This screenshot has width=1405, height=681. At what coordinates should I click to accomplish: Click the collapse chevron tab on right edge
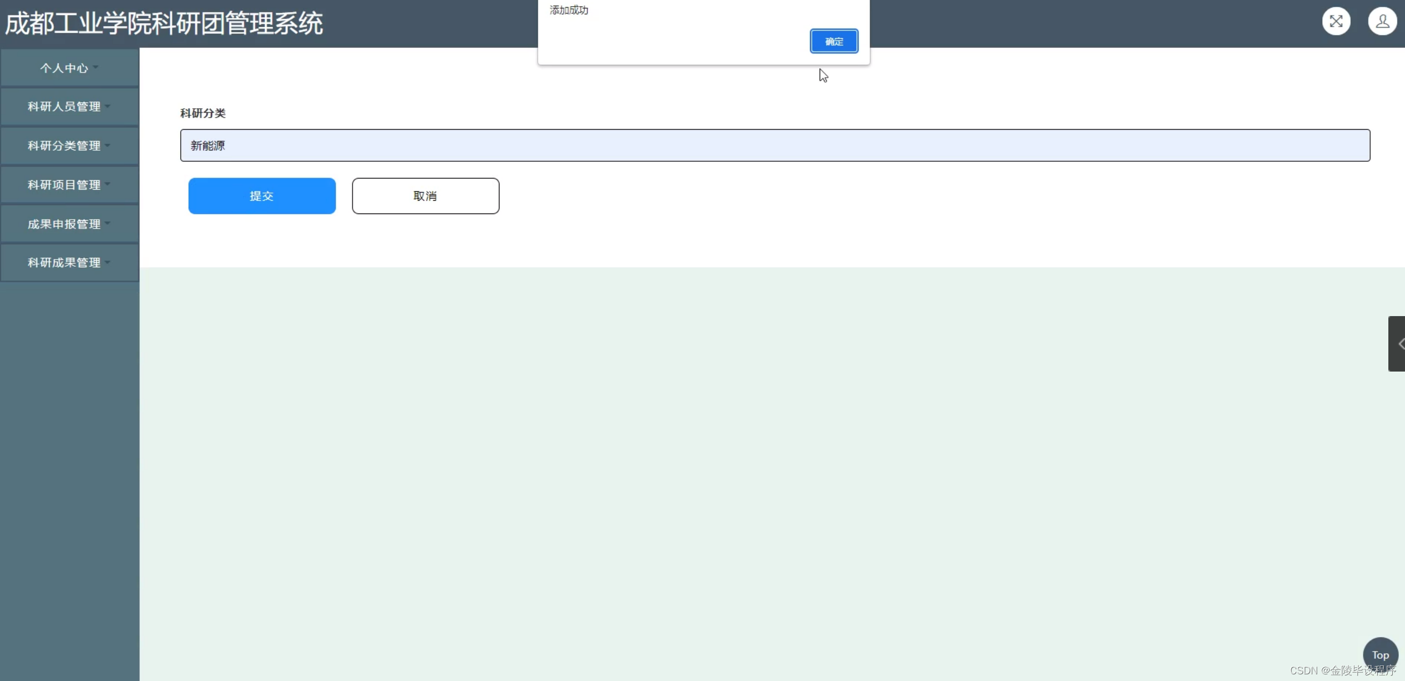pos(1397,344)
